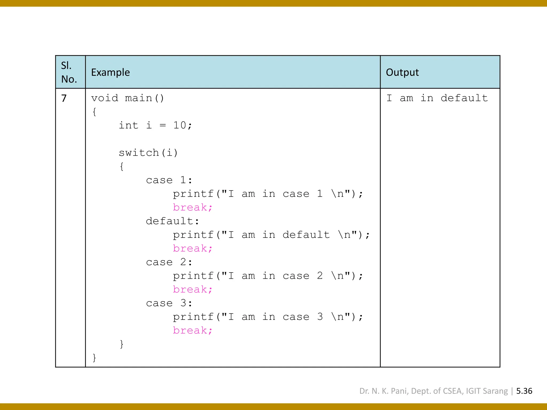Click the footer 'Dr. N. K. Pani, Dept. of CSEA, IGIT Sarang'
547x410 pixels.
tap(433, 391)
